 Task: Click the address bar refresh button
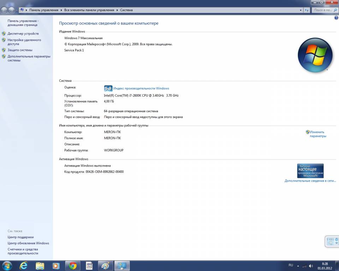[x=307, y=10]
